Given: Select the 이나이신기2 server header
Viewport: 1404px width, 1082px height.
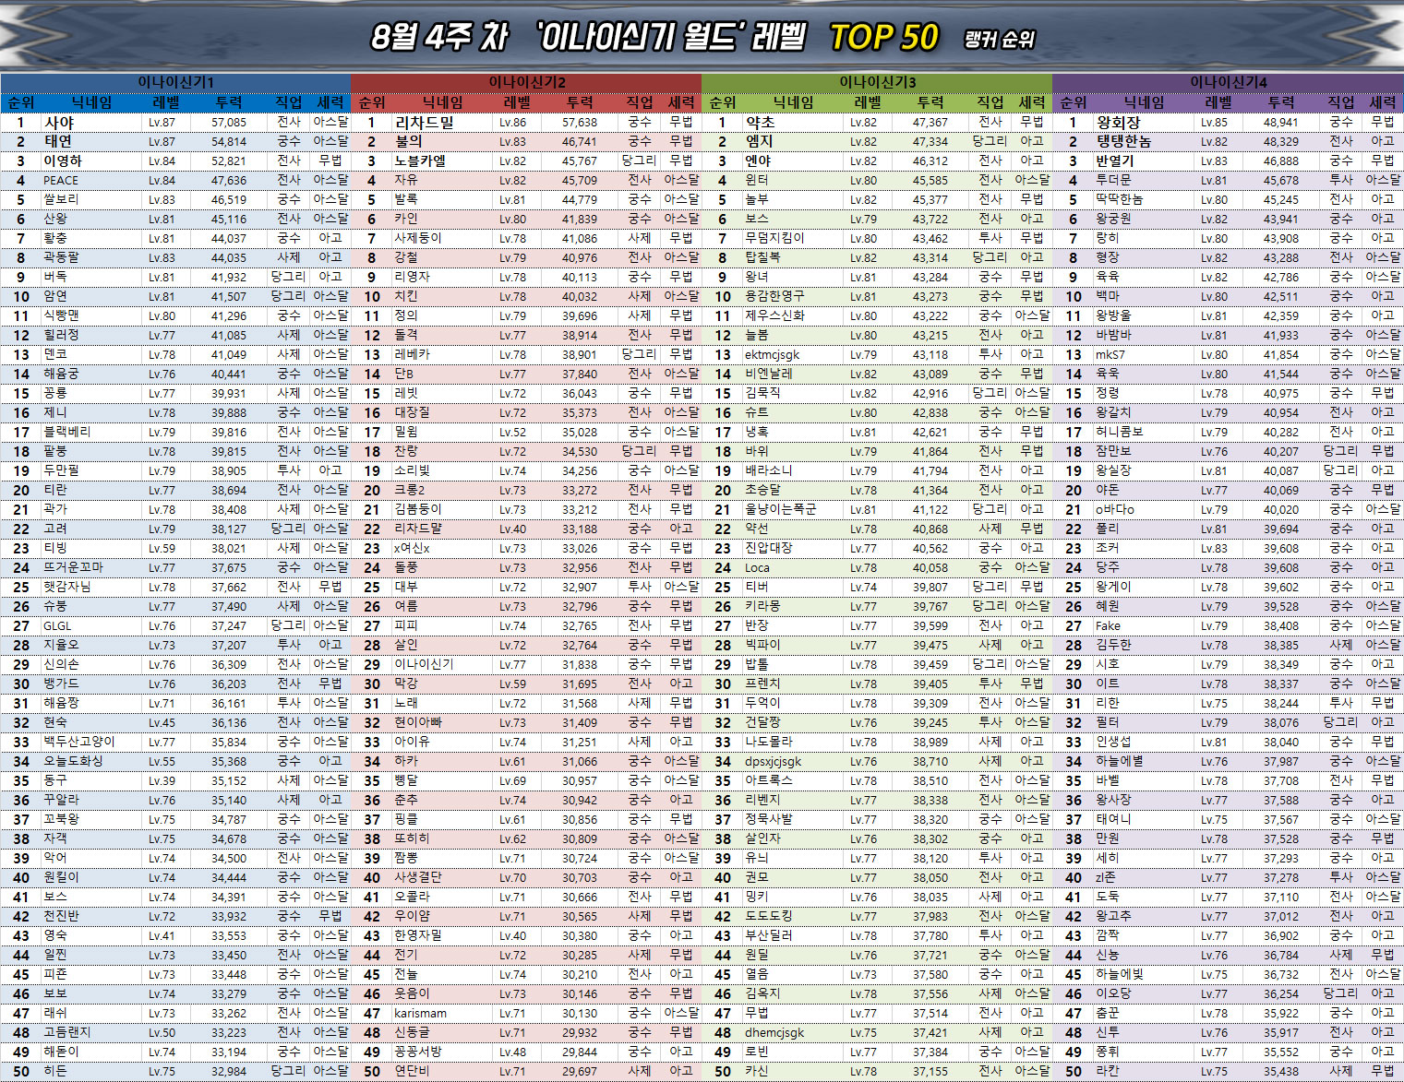Looking at the screenshot, I should (x=526, y=82).
